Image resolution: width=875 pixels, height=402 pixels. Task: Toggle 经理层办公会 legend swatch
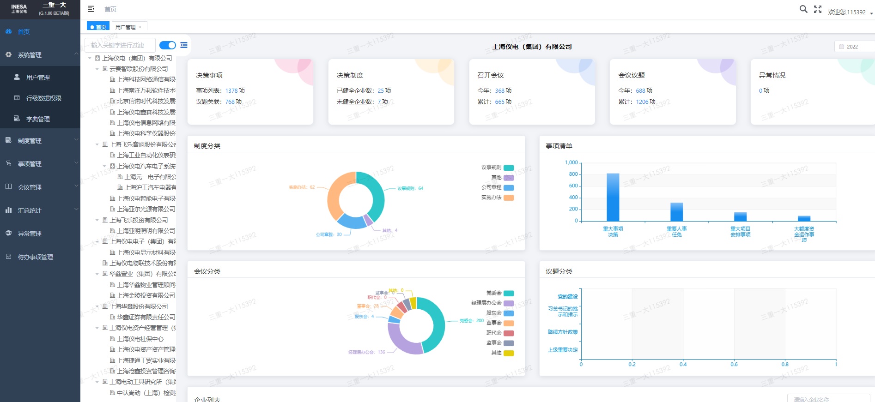509,303
